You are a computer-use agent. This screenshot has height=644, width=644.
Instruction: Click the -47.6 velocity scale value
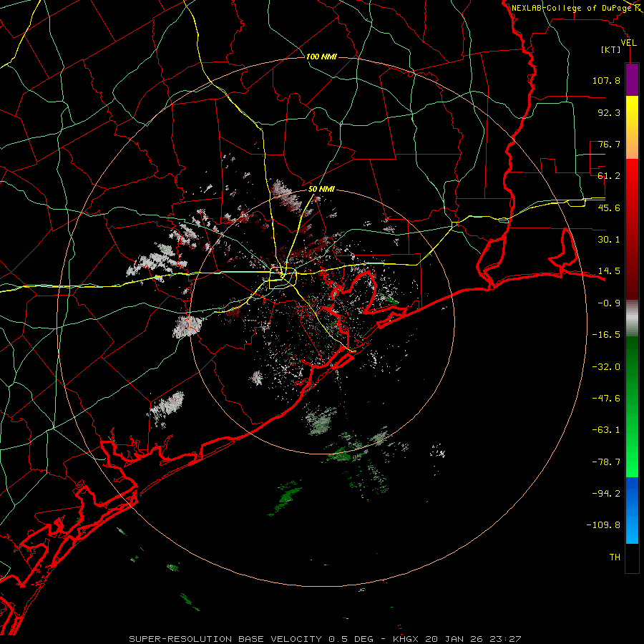(x=606, y=399)
